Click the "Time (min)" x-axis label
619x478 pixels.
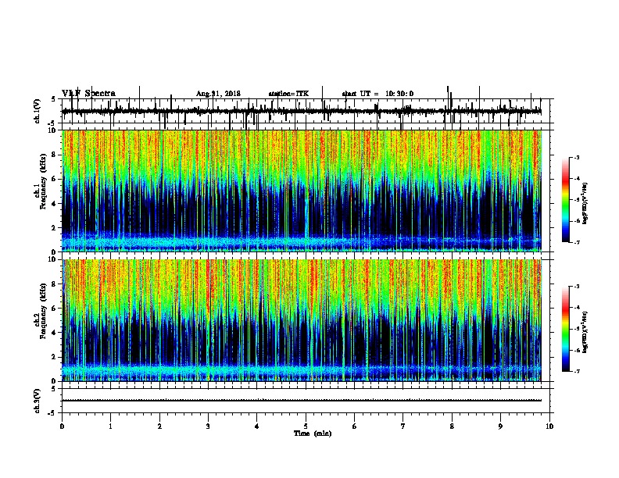pyautogui.click(x=313, y=433)
